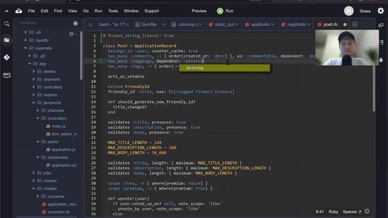Open the Spaces: 2 indentation selector
This screenshot has width=388, height=218.
point(352,211)
